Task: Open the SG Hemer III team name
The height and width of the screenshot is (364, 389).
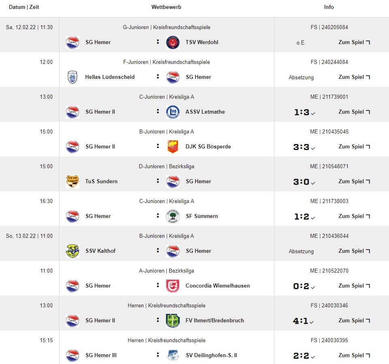Action: tap(101, 356)
